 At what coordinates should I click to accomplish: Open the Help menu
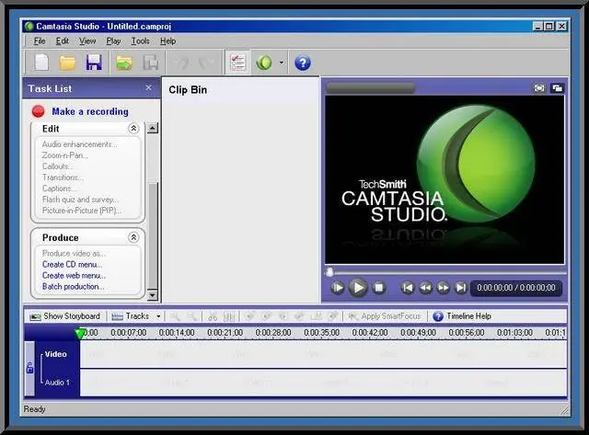[167, 40]
